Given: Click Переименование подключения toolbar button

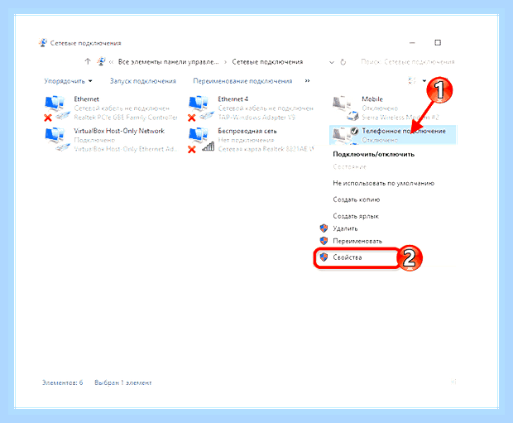Looking at the screenshot, I should pos(242,81).
